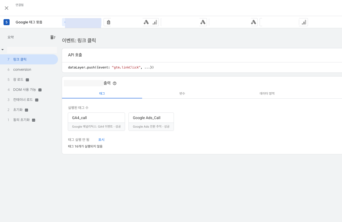Click the blue badge showing 5 tags found
The width and height of the screenshot is (342, 222).
tap(6, 22)
